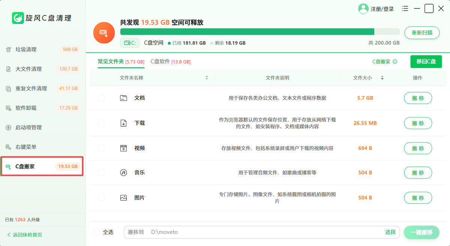Switch to the C盘软件 tab
Image resolution: width=450 pixels, height=246 pixels.
tap(170, 61)
